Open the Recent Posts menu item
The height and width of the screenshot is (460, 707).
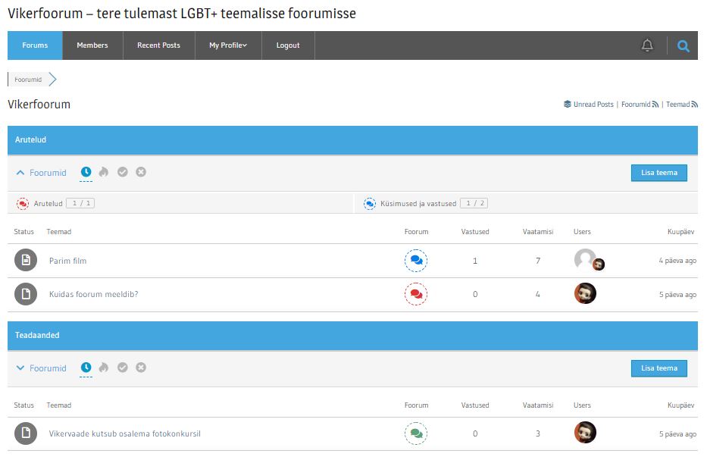click(158, 45)
